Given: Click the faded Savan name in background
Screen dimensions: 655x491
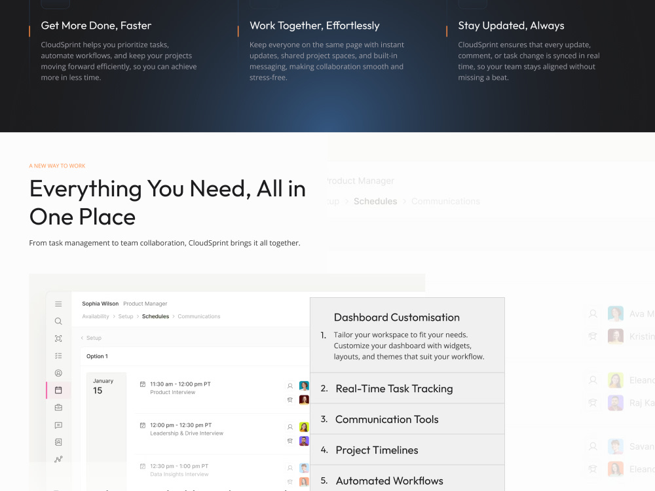Looking at the screenshot, I should (642, 446).
